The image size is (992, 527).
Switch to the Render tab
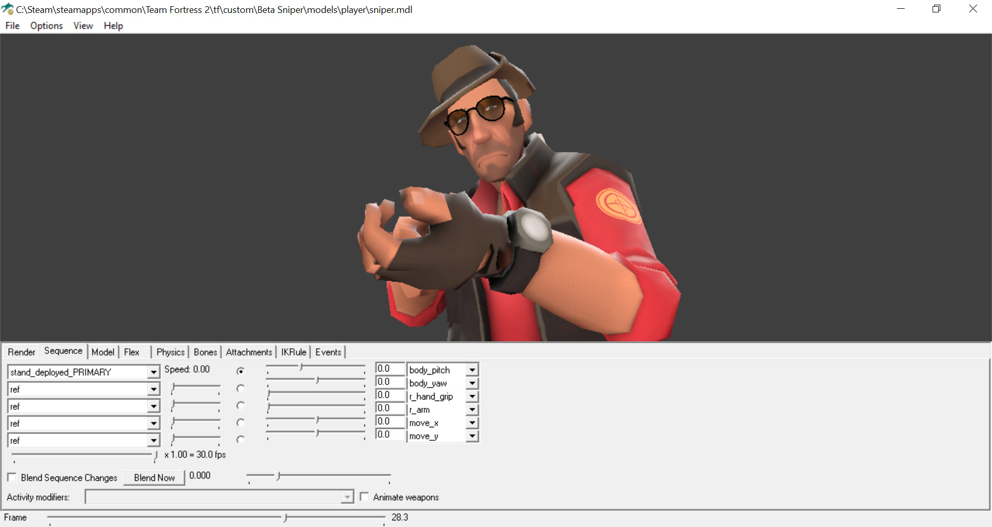[21, 352]
